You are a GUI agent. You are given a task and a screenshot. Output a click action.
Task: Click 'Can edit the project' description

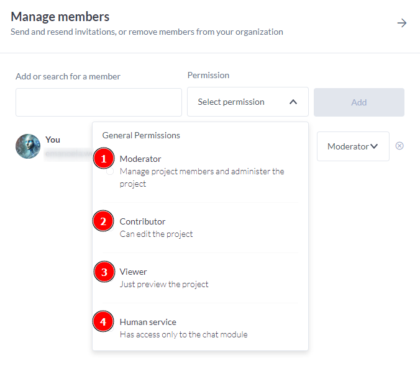pos(156,234)
